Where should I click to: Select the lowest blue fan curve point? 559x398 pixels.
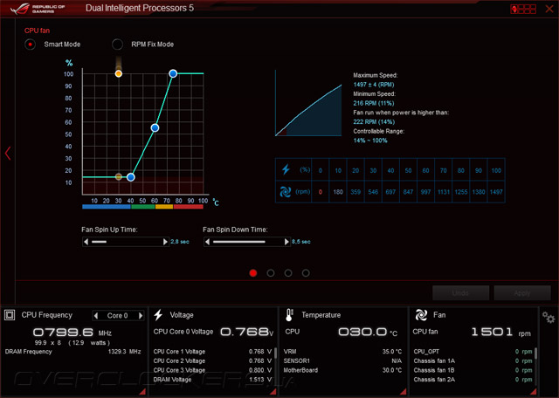coord(131,177)
